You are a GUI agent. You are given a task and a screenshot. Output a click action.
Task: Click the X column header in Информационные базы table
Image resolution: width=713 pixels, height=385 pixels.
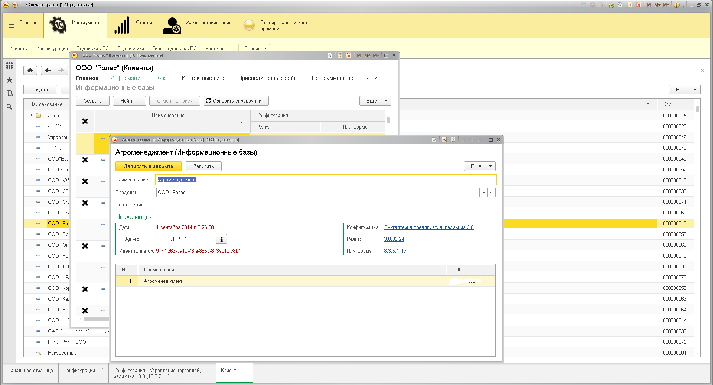point(85,121)
